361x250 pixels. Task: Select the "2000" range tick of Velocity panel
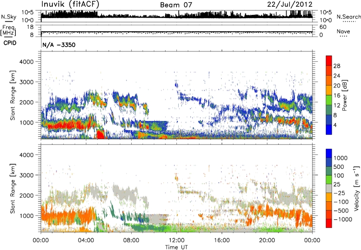click(26, 195)
